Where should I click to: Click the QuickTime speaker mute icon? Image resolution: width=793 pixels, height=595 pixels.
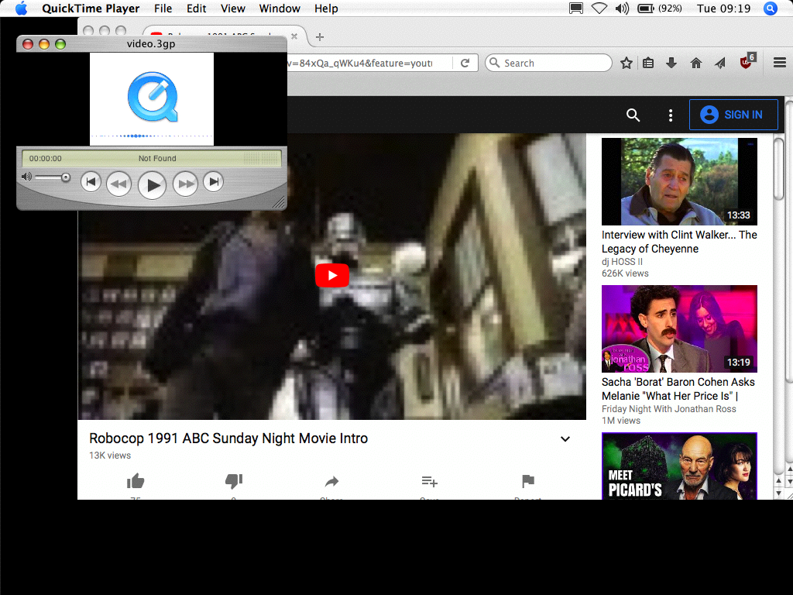point(27,177)
